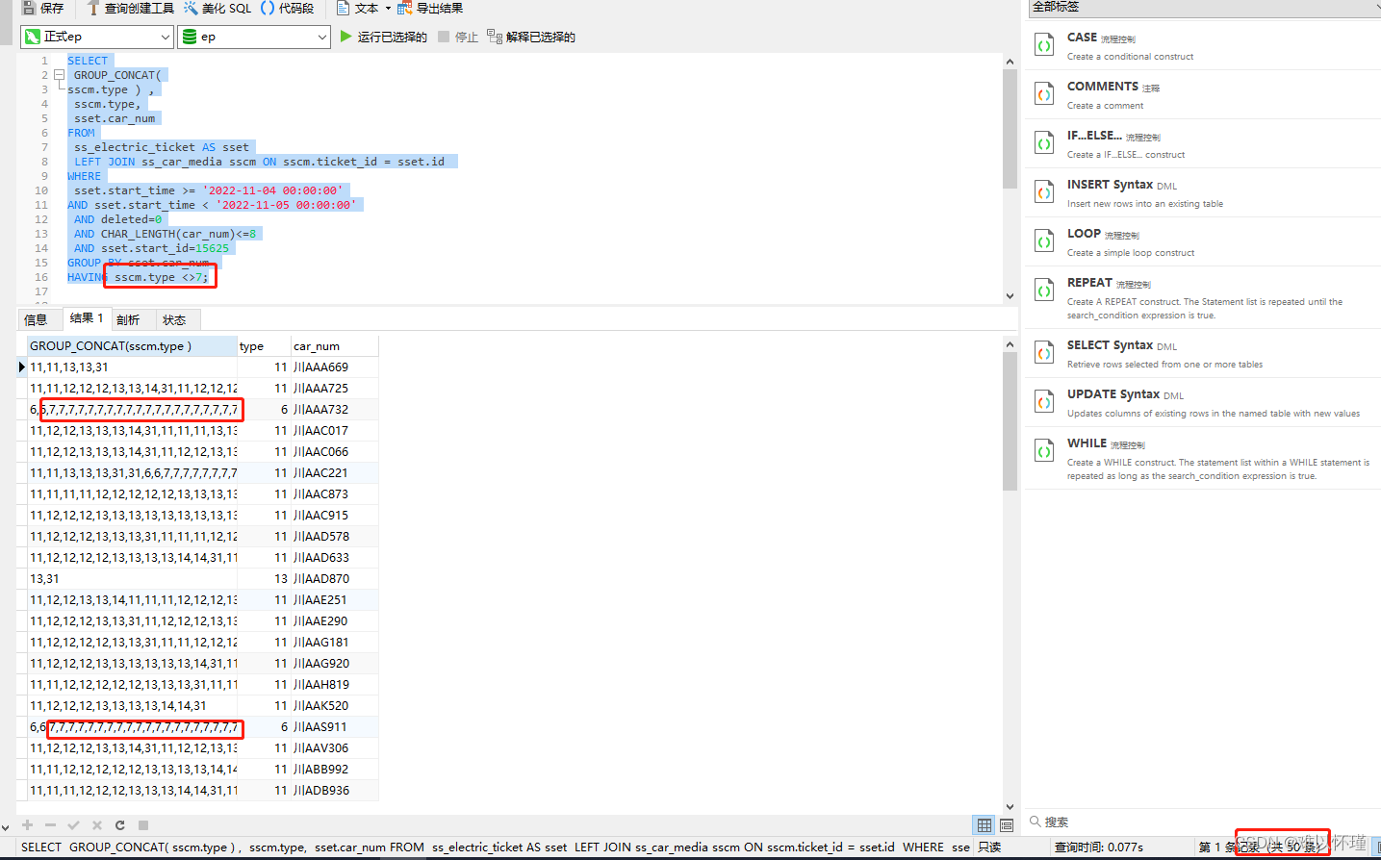The image size is (1381, 860).
Task: Explain the selection with 解释已选择的
Action: click(531, 37)
